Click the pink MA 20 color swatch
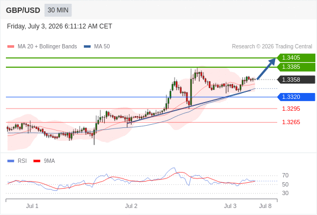Screen dimensions: 317x215 coord(11,47)
